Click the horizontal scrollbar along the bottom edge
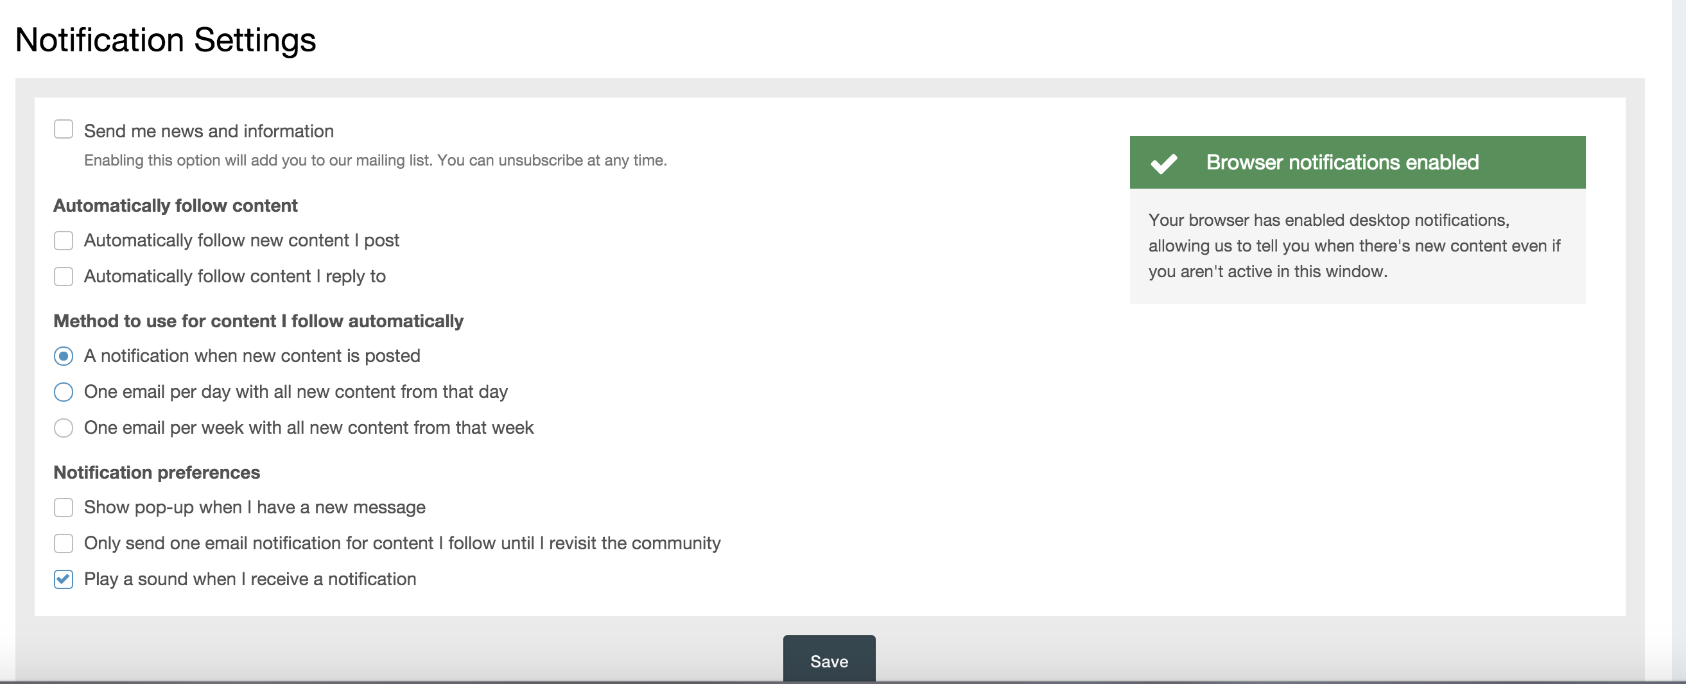 pos(785,681)
